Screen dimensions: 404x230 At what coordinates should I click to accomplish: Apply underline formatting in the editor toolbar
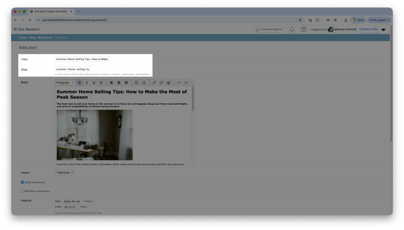click(x=94, y=82)
